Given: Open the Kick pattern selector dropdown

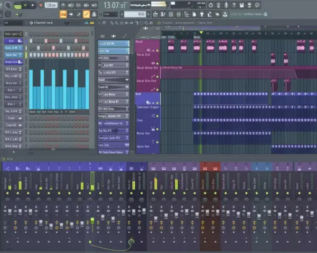Looking at the screenshot, I should (x=135, y=14).
